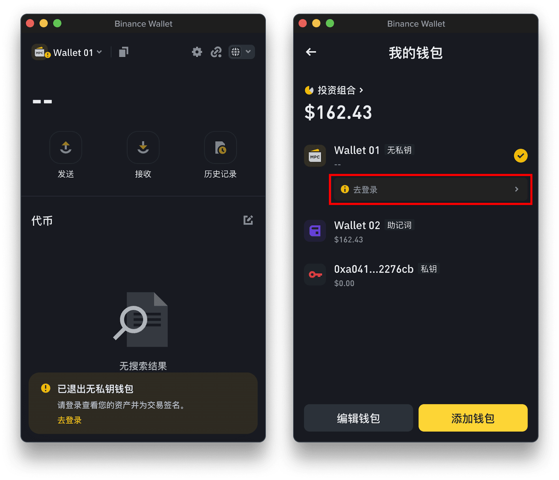Open settings with the gear icon
This screenshot has height=480, width=559.
197,52
